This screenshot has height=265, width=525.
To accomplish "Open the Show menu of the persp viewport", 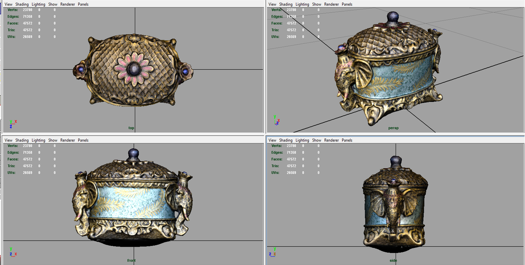I will [x=316, y=4].
